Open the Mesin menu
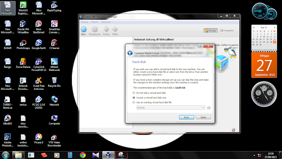 tap(95, 22)
